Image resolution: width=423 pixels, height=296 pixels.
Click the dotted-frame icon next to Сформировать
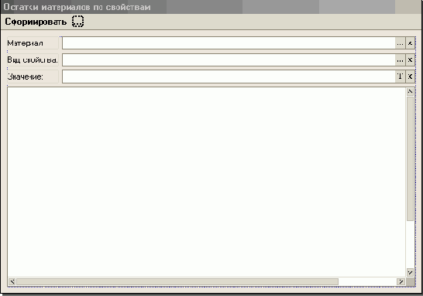coord(77,22)
